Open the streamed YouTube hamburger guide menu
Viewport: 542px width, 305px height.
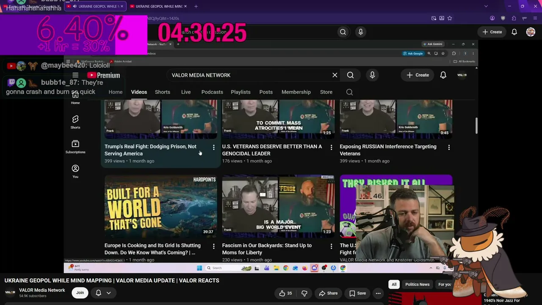(75, 75)
